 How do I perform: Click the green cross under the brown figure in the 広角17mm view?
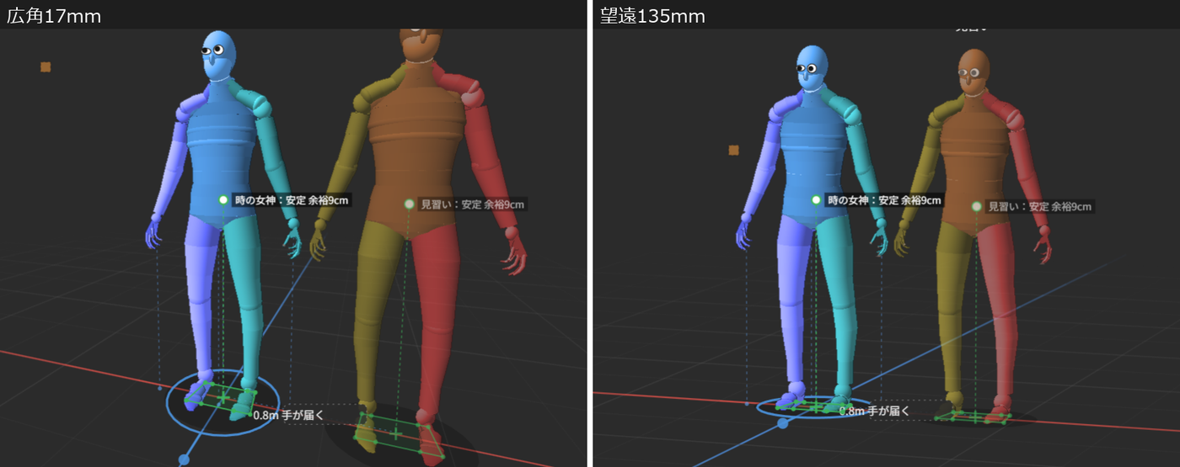coord(396,434)
